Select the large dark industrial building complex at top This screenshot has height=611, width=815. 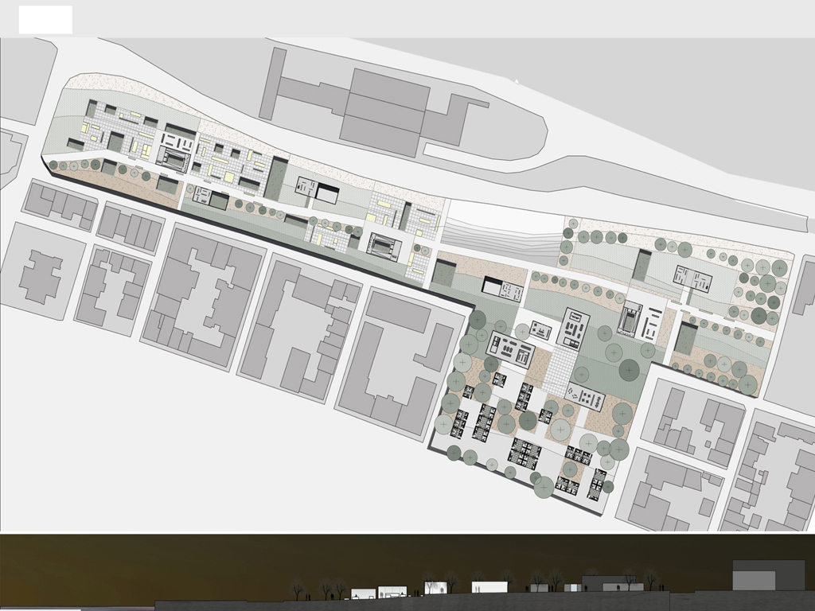pos(380,111)
